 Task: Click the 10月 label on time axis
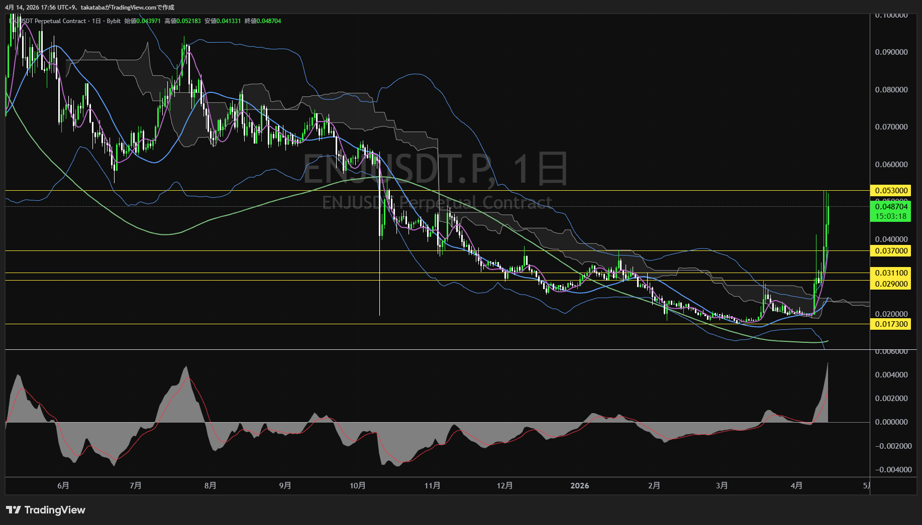point(357,486)
